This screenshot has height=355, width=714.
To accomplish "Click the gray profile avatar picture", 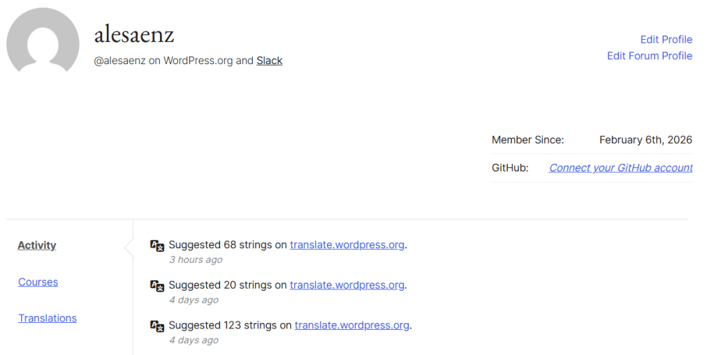I will coord(43,42).
